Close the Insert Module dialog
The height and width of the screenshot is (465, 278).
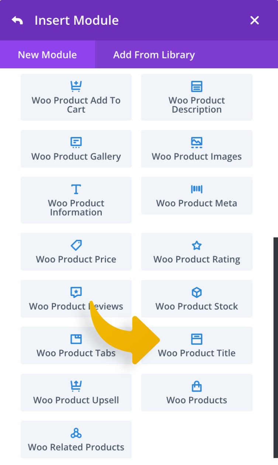point(254,20)
